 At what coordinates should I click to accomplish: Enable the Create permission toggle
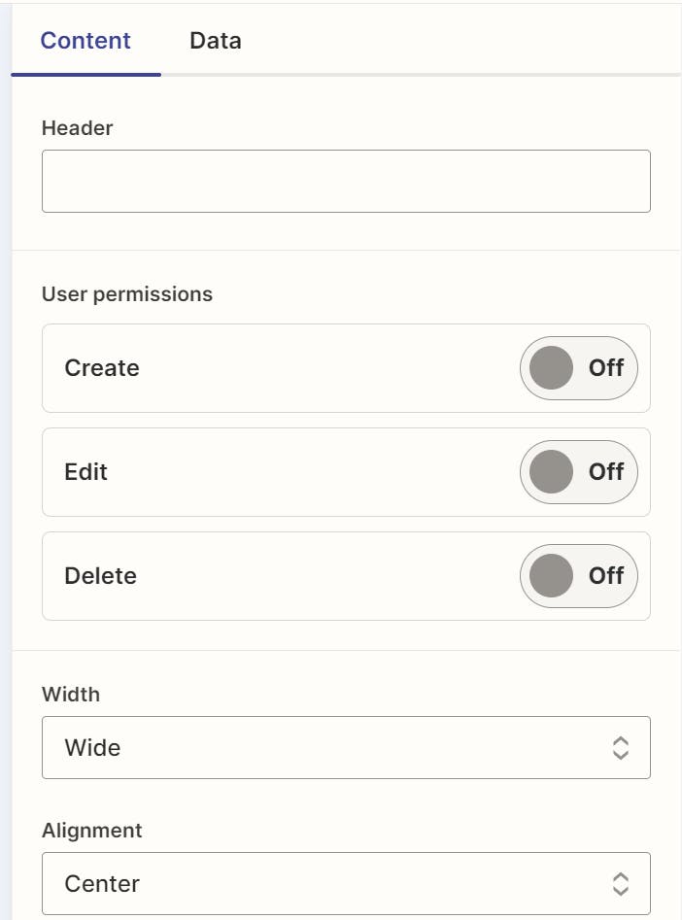(578, 368)
